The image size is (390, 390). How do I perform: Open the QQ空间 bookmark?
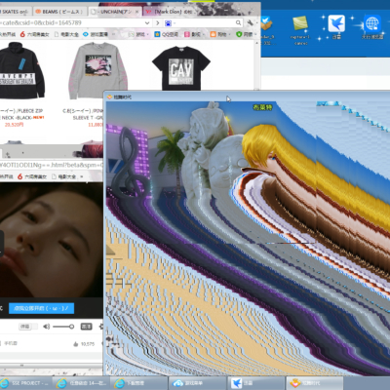(x=166, y=34)
